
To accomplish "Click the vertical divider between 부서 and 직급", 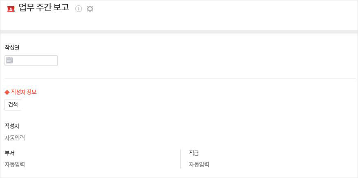I will pyautogui.click(x=180, y=159).
